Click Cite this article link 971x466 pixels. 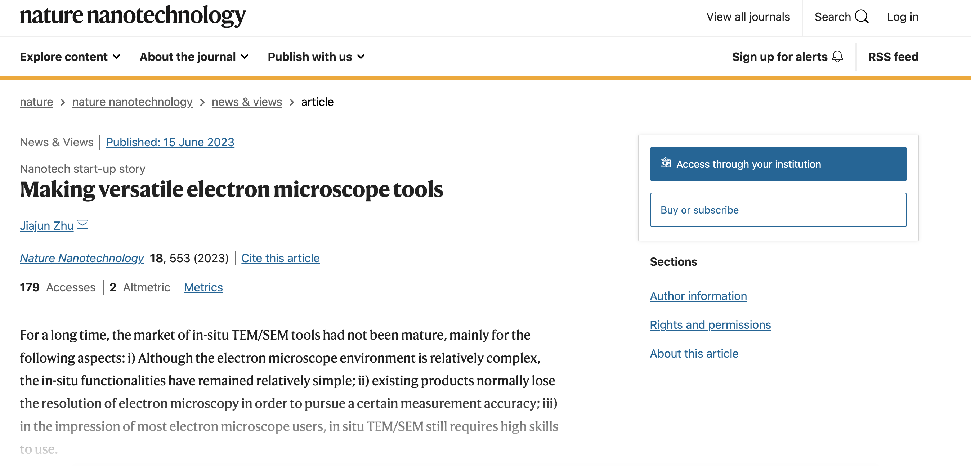280,258
